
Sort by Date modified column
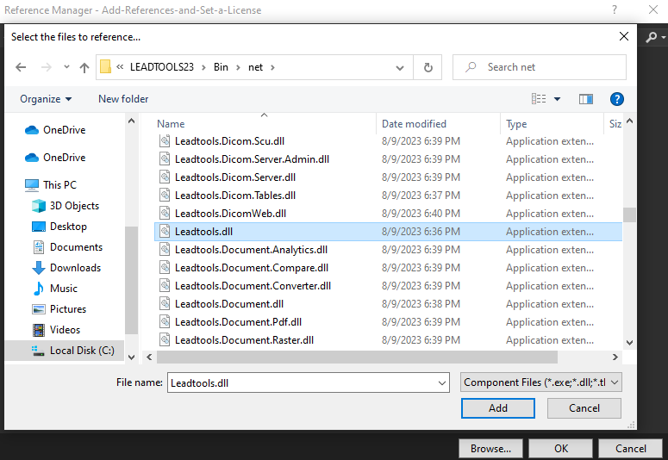coord(414,124)
